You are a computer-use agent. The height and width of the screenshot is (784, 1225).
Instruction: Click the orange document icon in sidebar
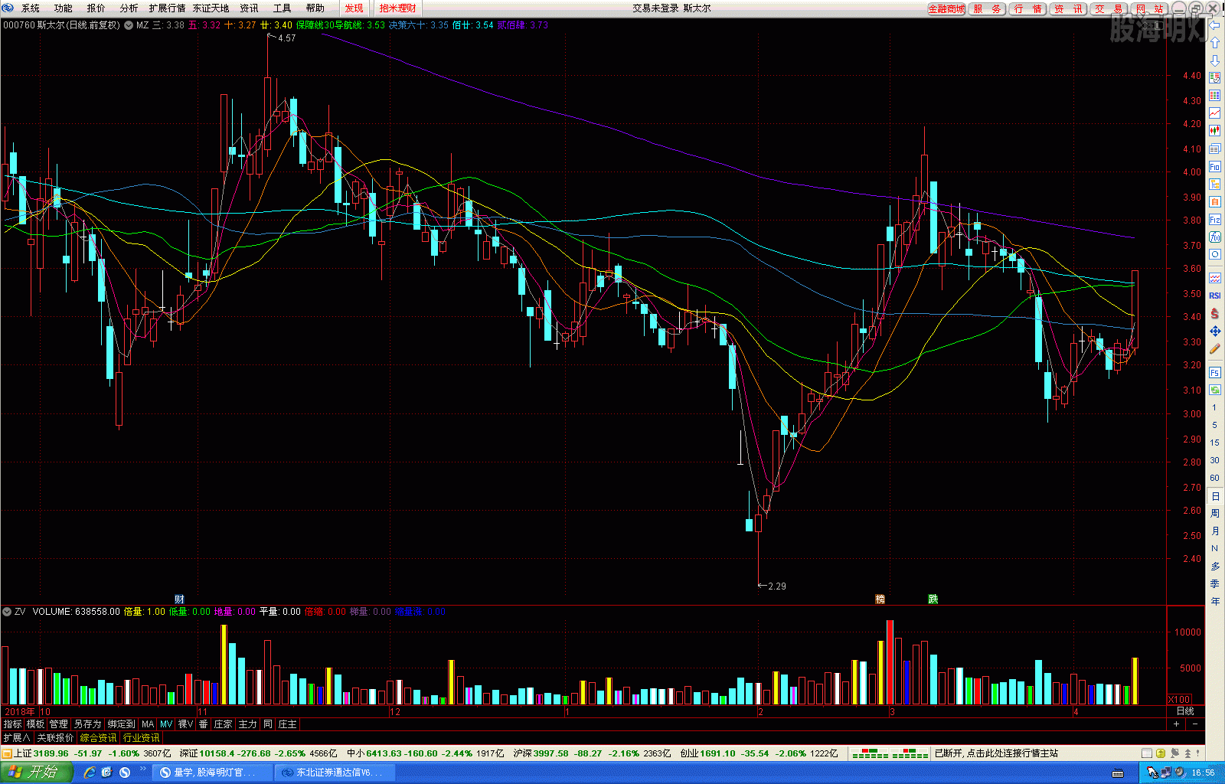pyautogui.click(x=1215, y=201)
